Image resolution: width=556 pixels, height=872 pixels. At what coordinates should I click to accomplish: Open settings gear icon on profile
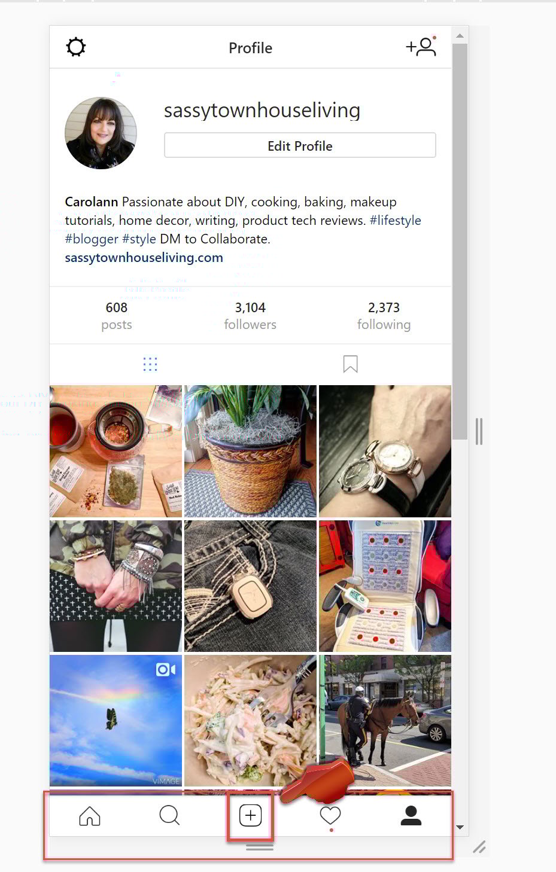76,47
